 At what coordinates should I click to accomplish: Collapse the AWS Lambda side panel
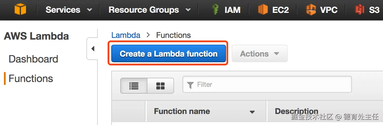(92, 49)
